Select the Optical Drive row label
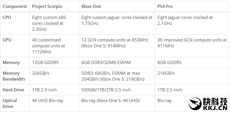Image resolution: width=230 pixels, height=113 pixels. click(x=10, y=103)
